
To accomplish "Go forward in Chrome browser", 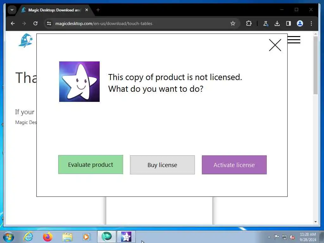I will (x=24, y=23).
